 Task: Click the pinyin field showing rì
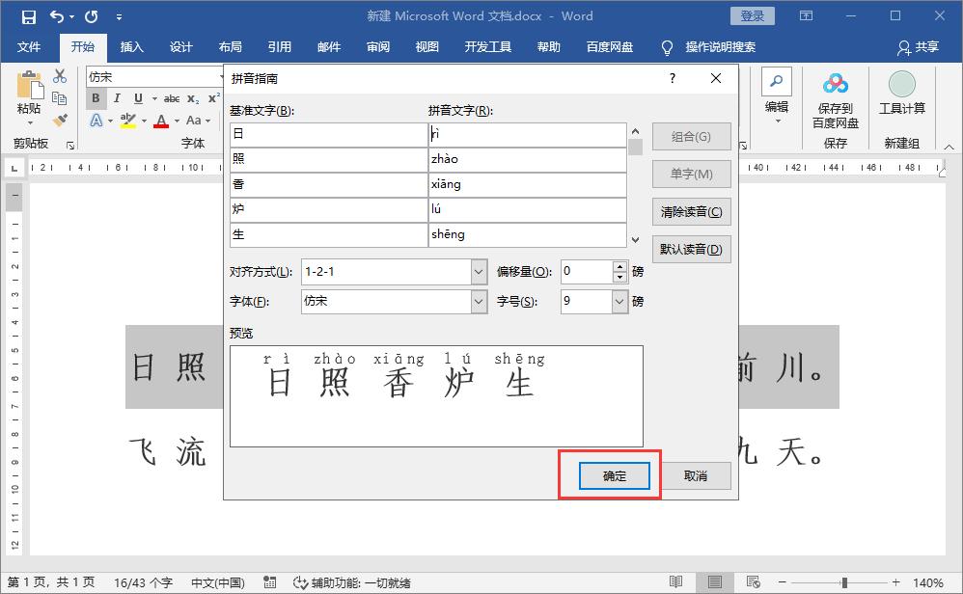(x=526, y=135)
